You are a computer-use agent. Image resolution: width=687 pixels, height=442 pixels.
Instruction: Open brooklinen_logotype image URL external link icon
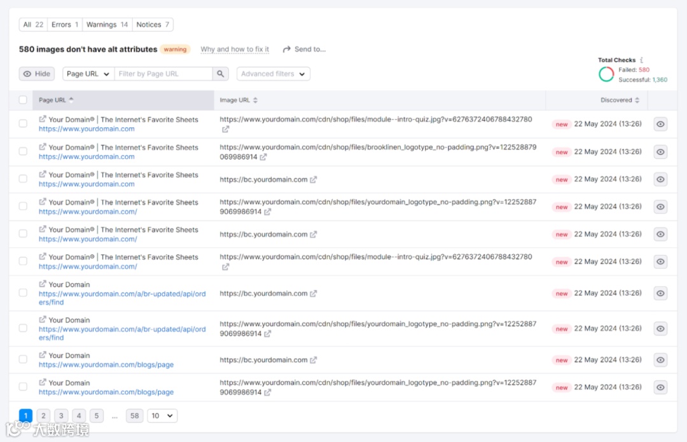pyautogui.click(x=263, y=157)
